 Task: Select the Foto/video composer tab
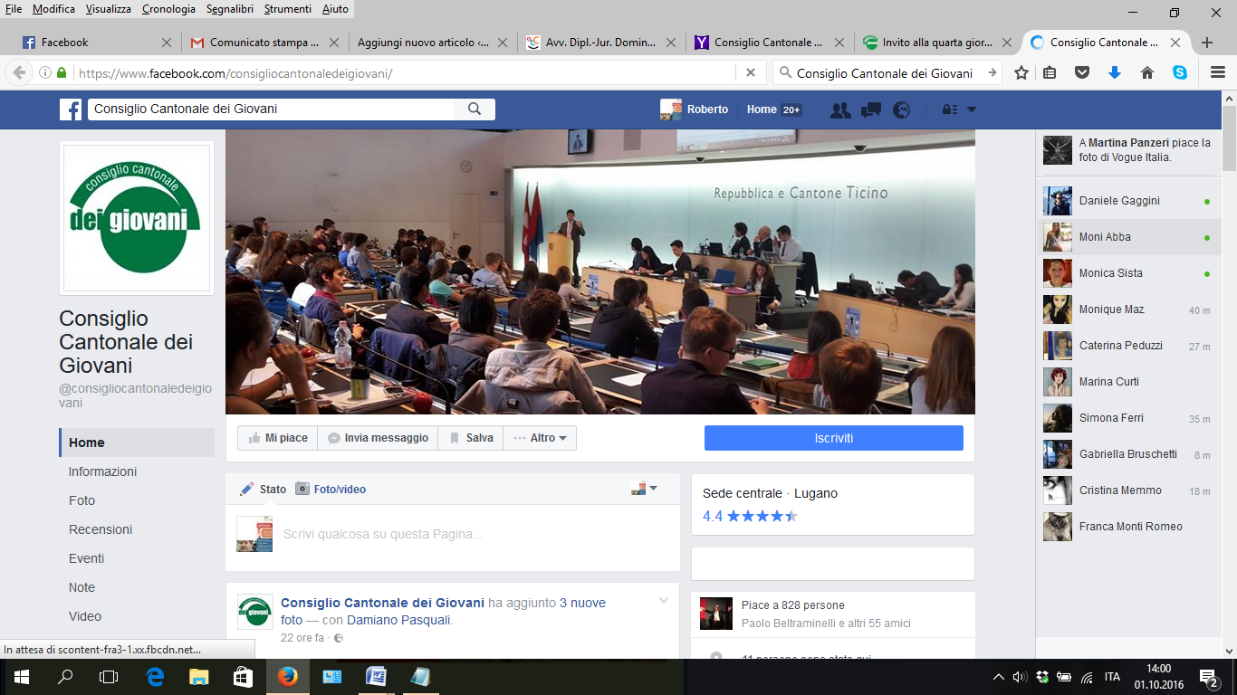(x=331, y=490)
